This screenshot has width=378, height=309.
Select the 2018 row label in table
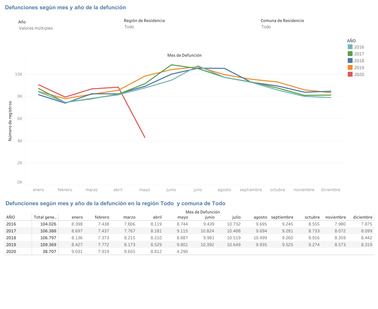tap(11, 238)
